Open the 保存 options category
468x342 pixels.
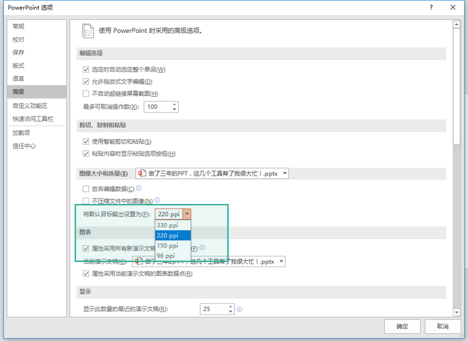(x=36, y=52)
